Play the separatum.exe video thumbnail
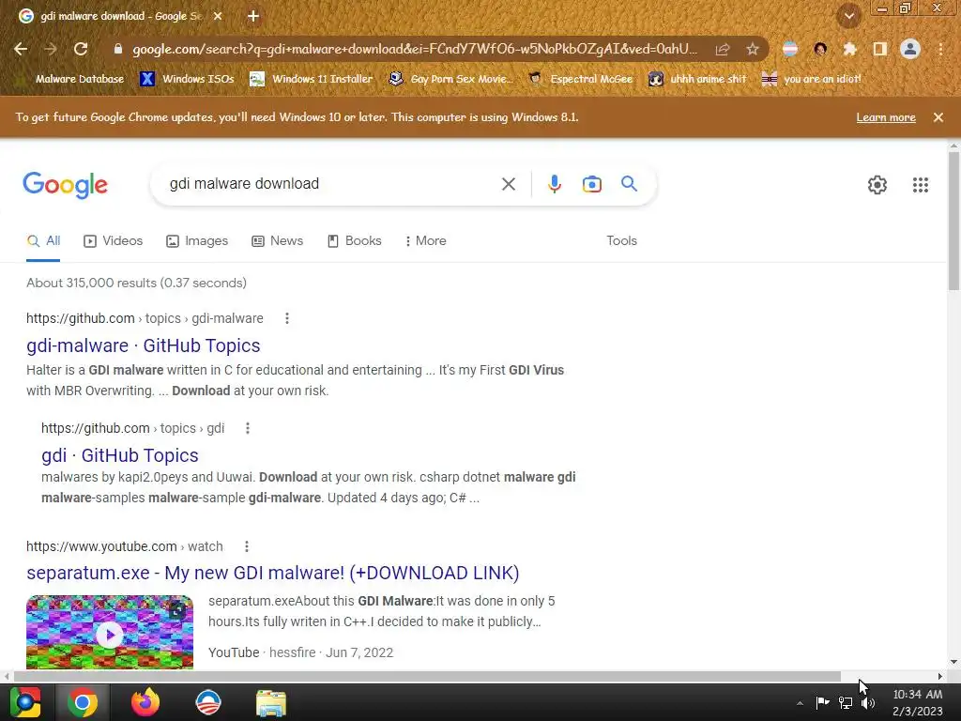The width and height of the screenshot is (961, 721). tap(110, 633)
